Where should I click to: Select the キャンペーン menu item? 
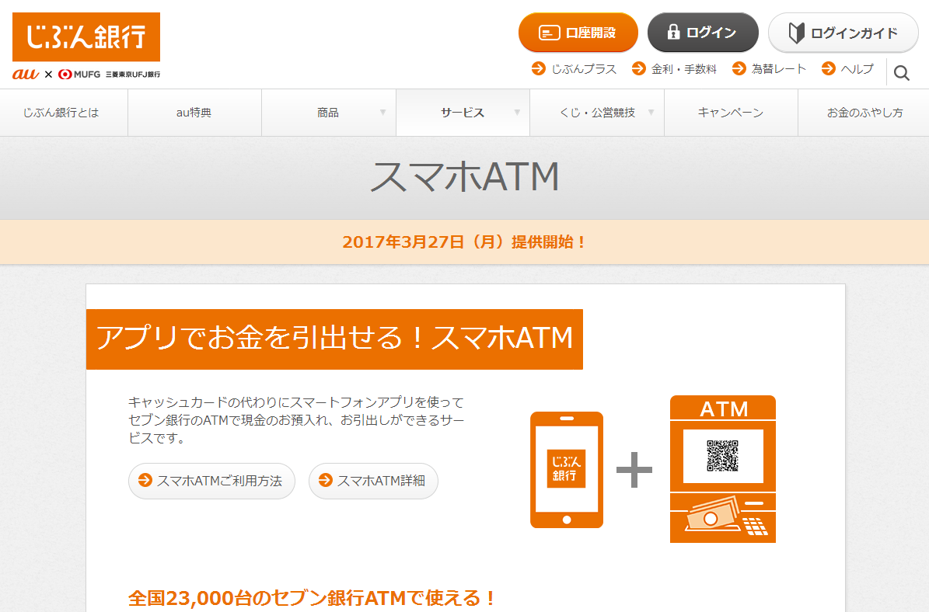(x=731, y=113)
